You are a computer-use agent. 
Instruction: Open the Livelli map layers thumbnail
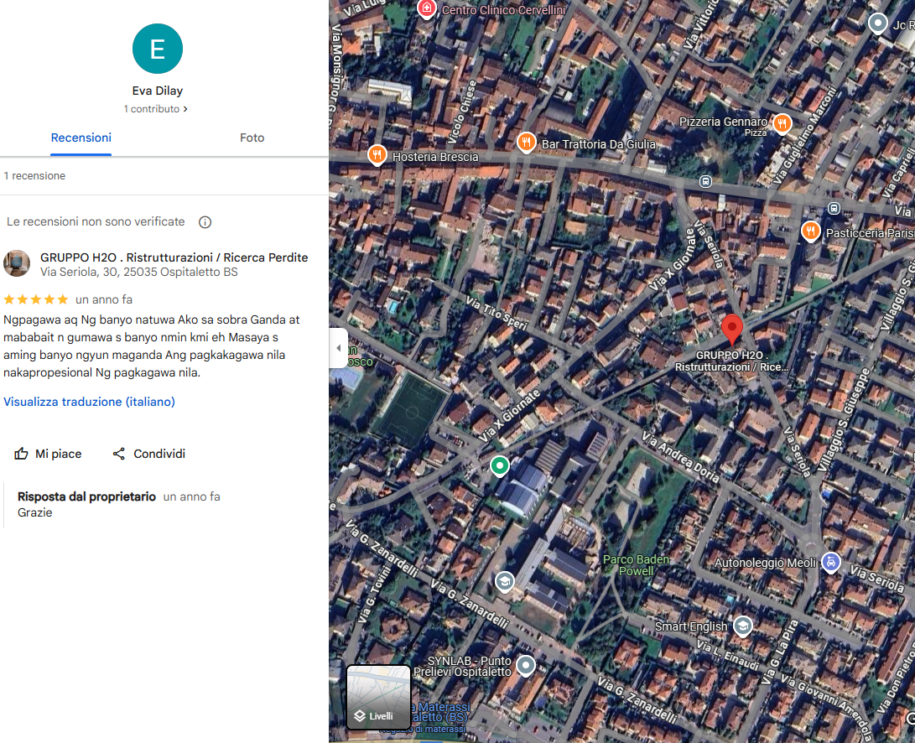click(x=379, y=698)
